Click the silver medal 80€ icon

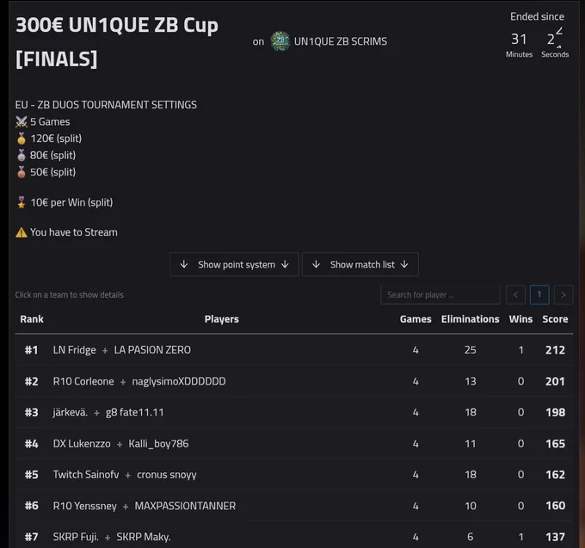tap(22, 155)
